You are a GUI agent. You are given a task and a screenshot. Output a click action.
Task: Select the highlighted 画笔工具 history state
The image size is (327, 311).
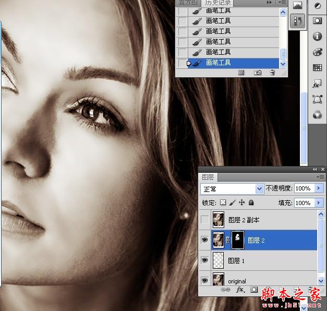pos(233,63)
